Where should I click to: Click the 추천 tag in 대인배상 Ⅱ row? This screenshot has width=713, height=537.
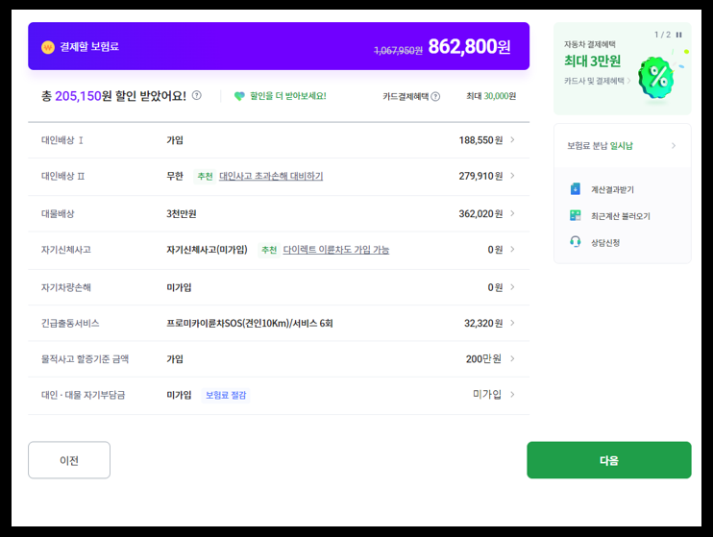click(205, 176)
